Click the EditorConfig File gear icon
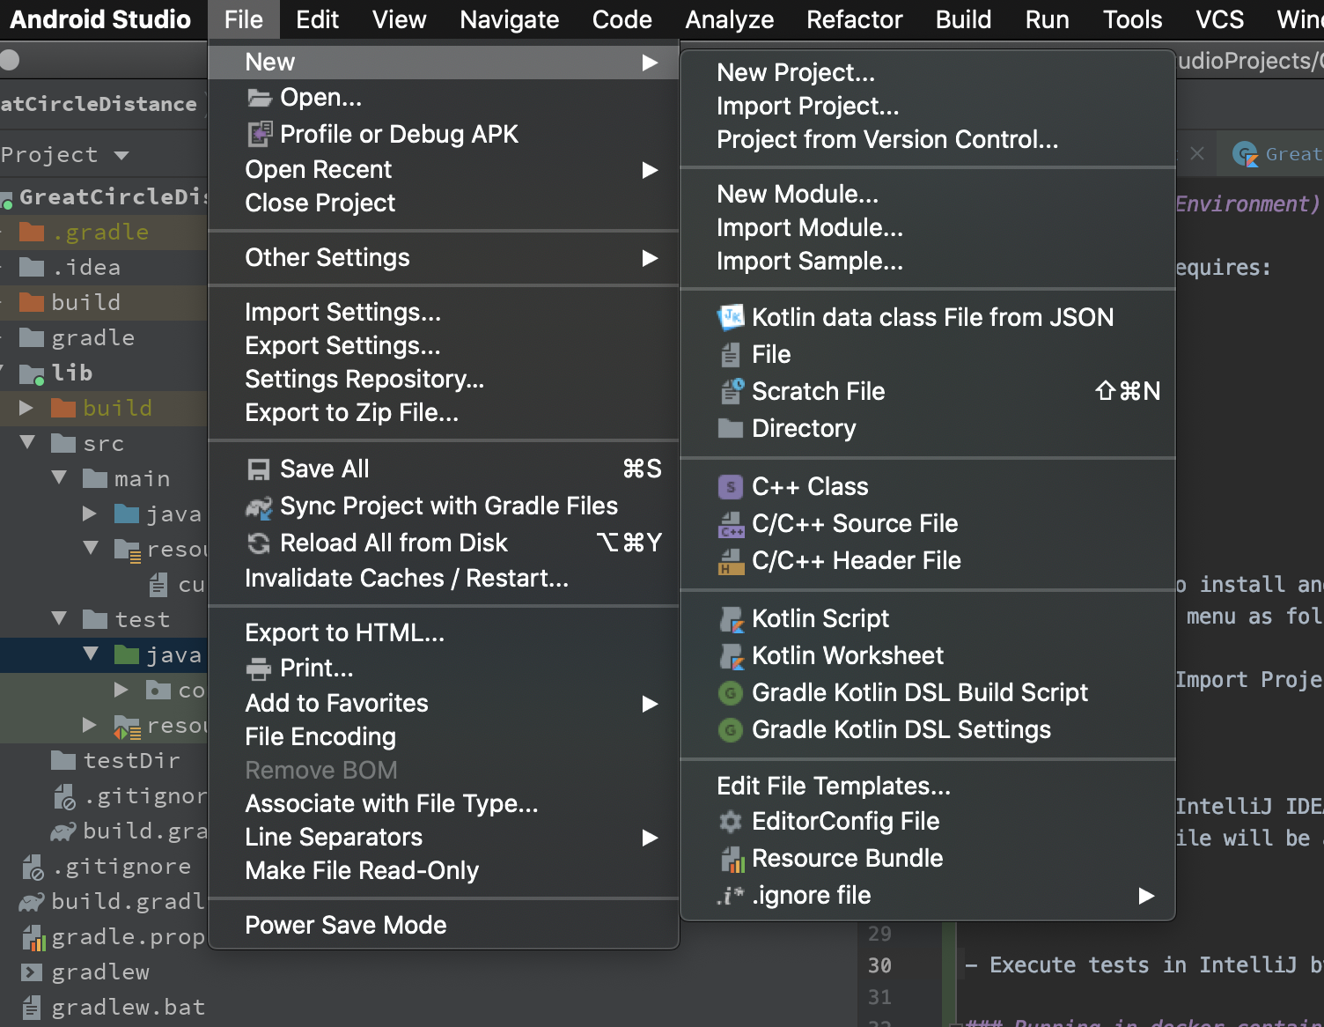 [x=731, y=822]
